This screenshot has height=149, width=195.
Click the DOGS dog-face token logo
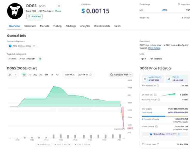point(15,11)
